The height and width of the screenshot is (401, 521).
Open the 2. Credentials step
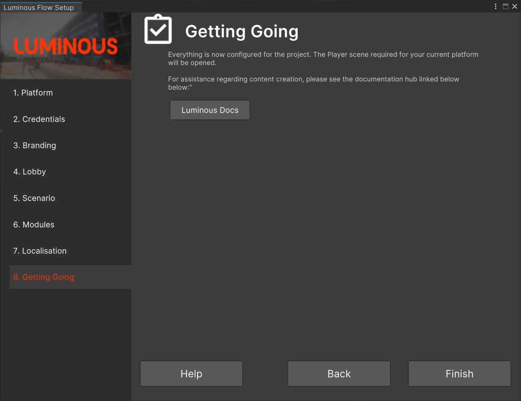(x=39, y=119)
